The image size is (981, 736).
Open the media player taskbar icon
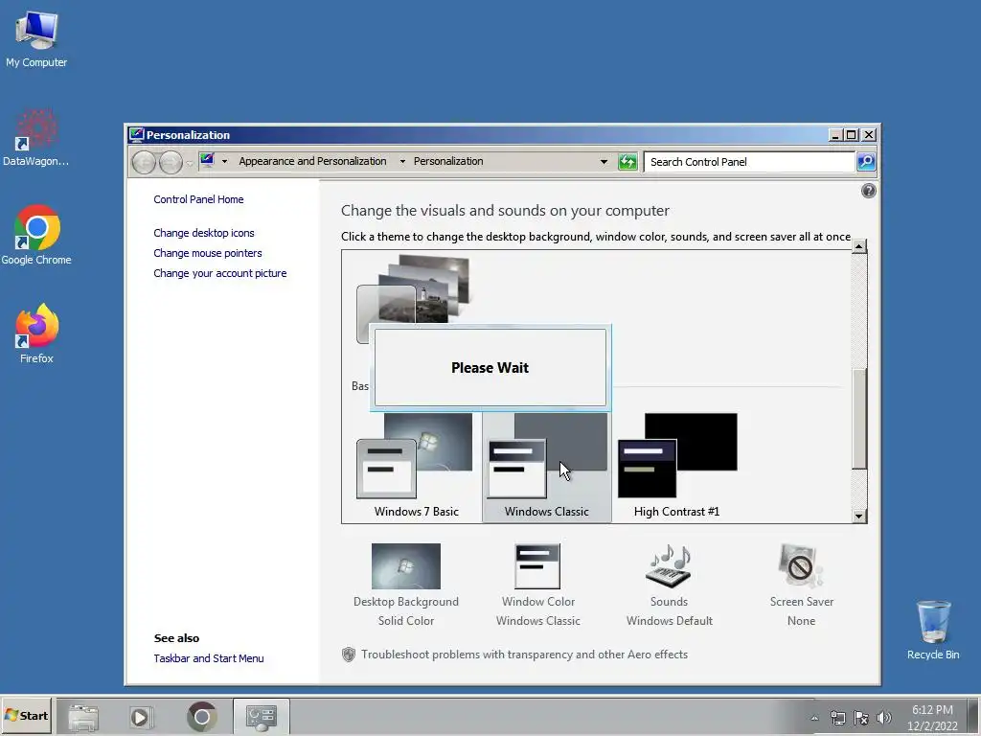140,717
